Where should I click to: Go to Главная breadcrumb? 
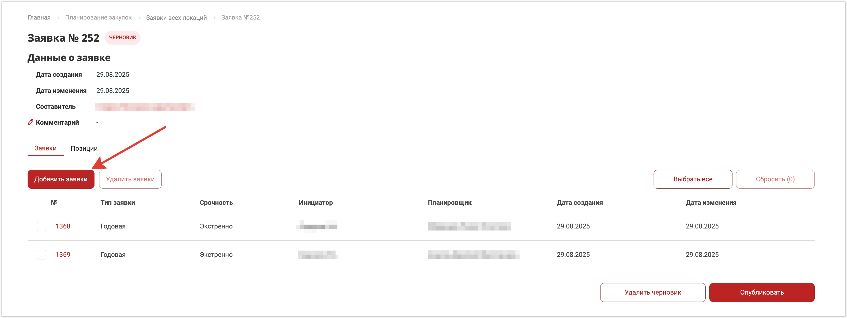[x=39, y=17]
